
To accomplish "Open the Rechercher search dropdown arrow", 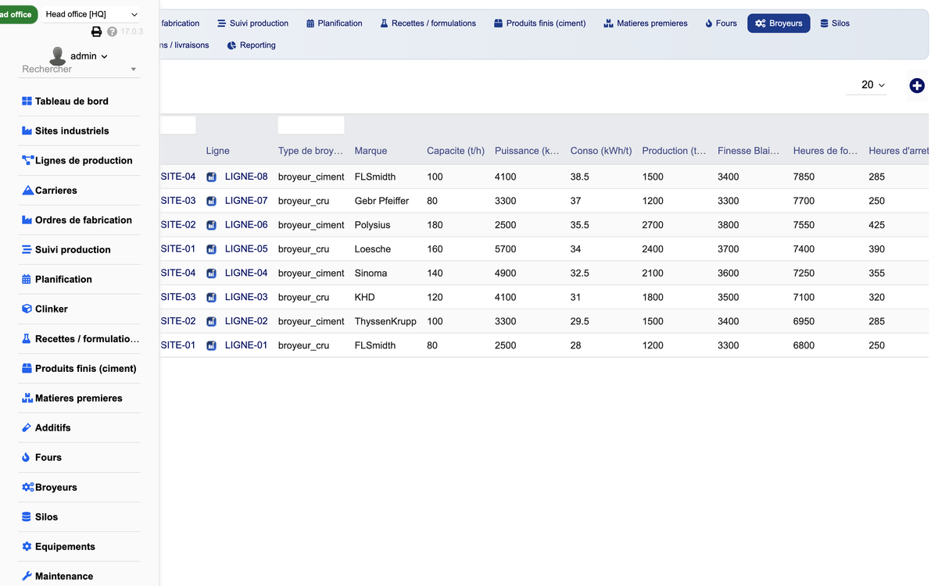I will click(134, 70).
